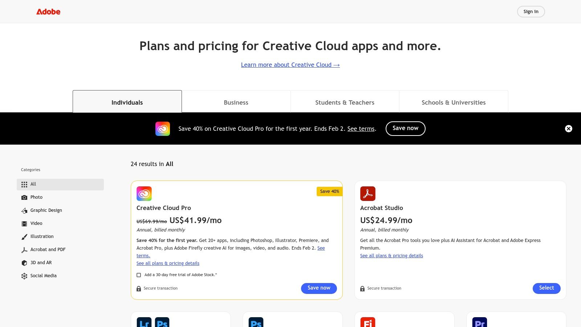581x327 pixels.
Task: Select the Video category filter
Action: pyautogui.click(x=36, y=223)
